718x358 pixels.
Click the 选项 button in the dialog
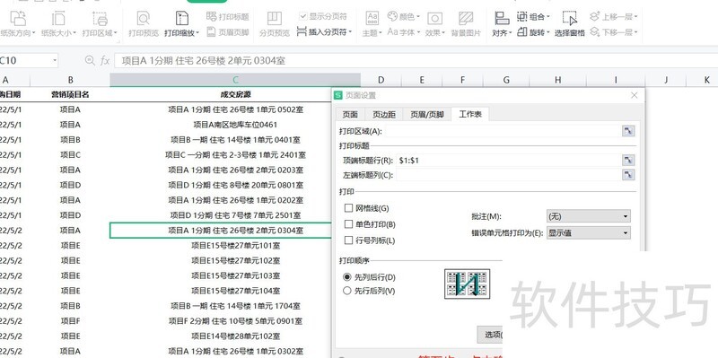click(489, 335)
